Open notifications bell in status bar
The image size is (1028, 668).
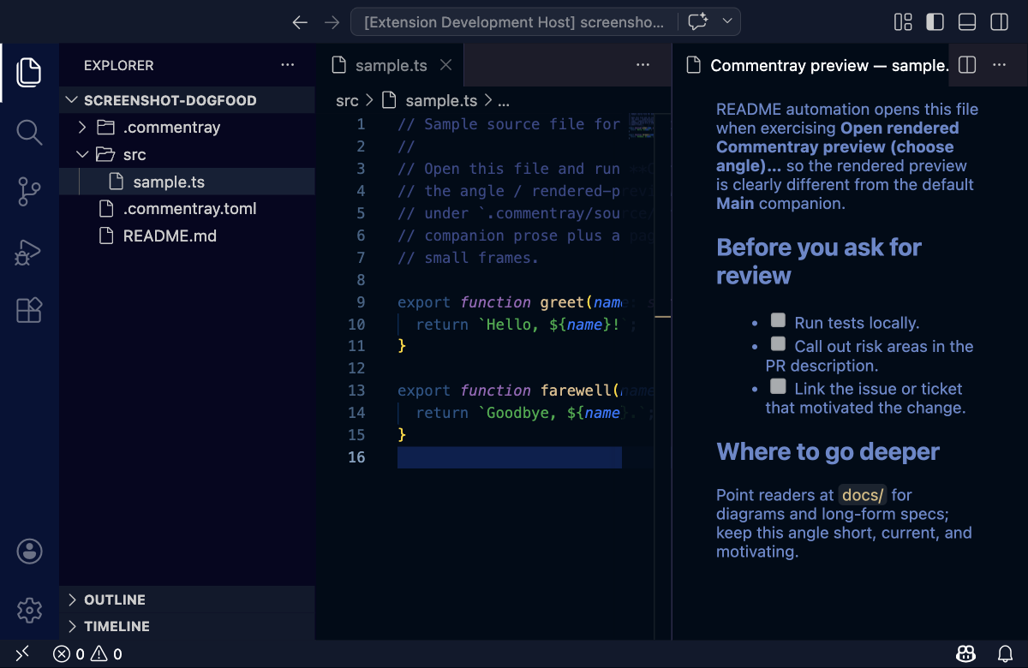[x=1006, y=654]
